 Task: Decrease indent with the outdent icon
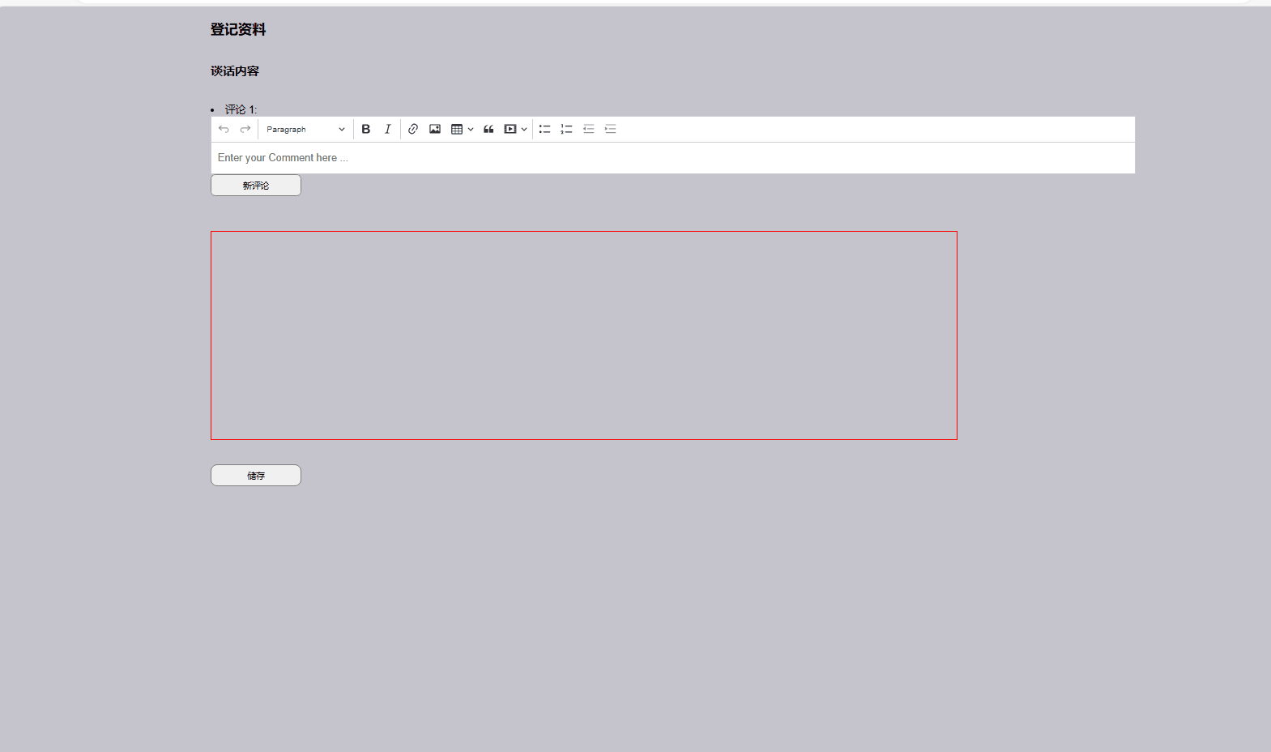point(589,129)
